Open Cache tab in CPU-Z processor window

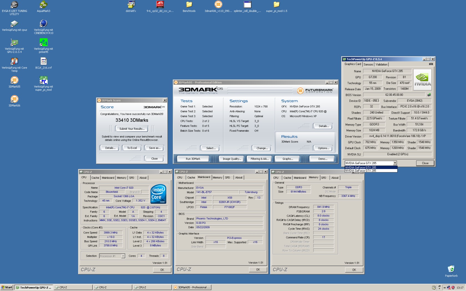(x=95, y=178)
